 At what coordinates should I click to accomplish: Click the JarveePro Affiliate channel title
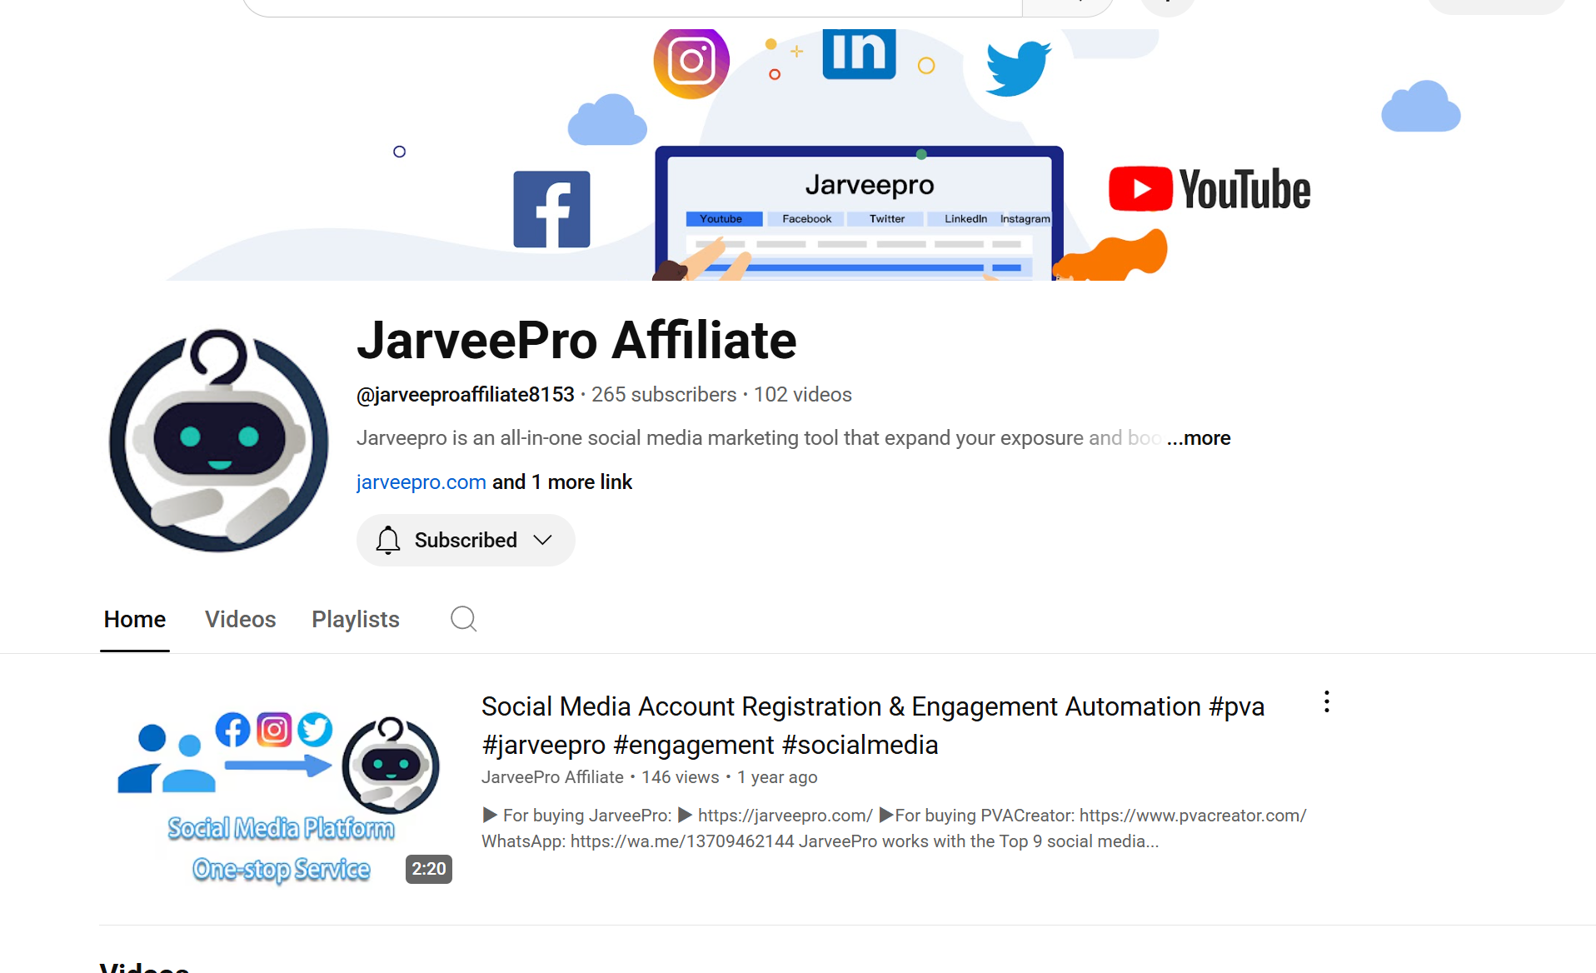[576, 340]
